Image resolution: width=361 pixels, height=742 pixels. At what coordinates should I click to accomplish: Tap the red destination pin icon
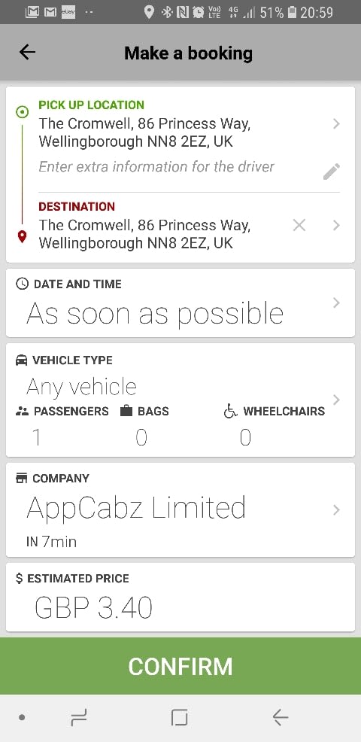(x=22, y=236)
